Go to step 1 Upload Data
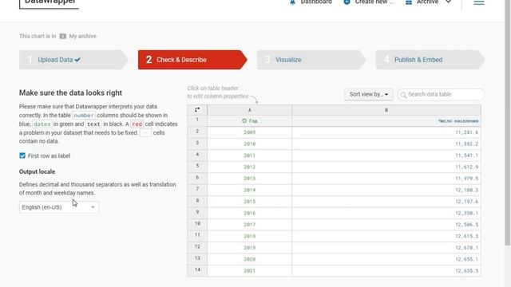 (x=73, y=60)
